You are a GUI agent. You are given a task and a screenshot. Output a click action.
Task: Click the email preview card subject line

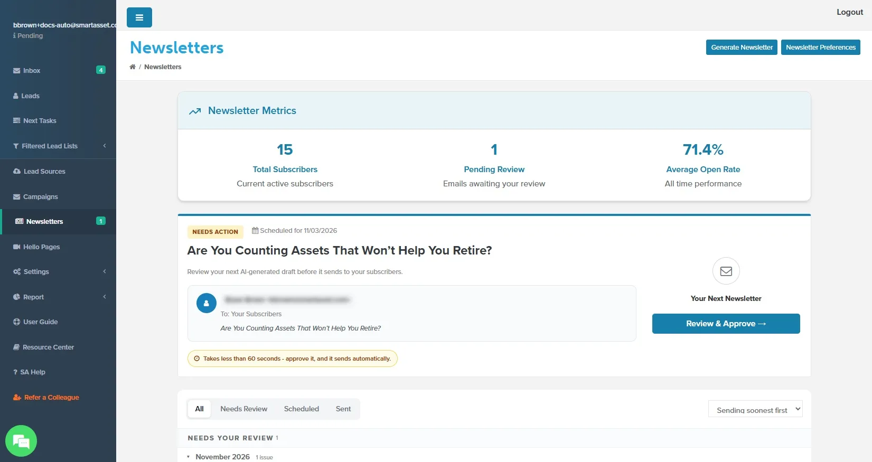(301, 328)
